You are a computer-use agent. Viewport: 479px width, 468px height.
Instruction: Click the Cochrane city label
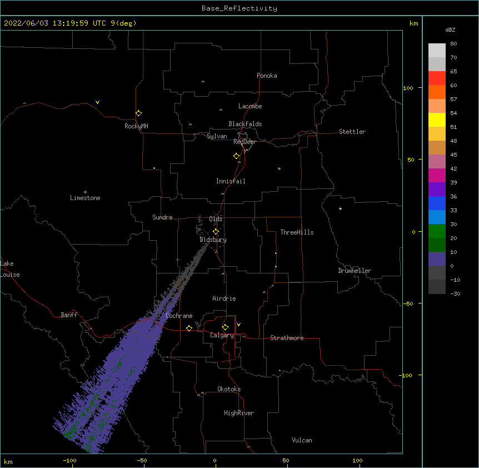click(179, 316)
